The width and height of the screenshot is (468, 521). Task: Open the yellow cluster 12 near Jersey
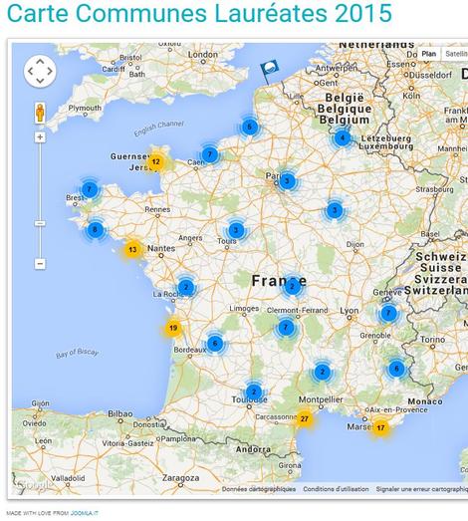[155, 161]
